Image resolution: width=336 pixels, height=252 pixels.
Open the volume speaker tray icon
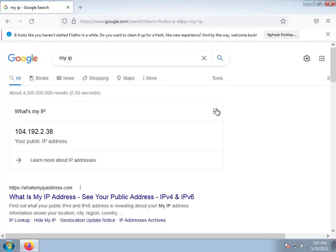(303, 246)
